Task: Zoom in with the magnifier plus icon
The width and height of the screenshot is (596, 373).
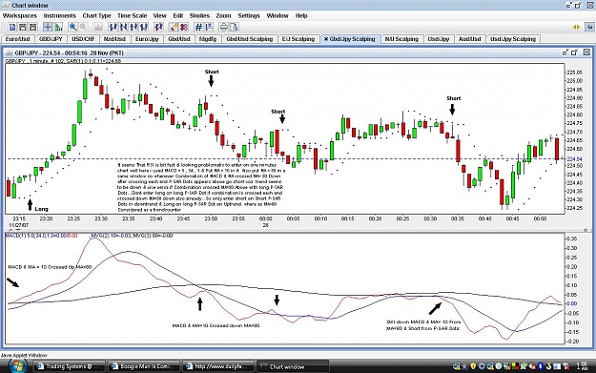Action: 72,27
